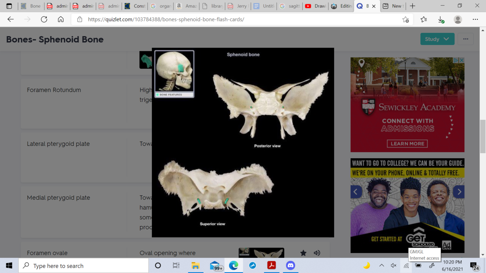
Task: Open the notification center
Action: (x=474, y=266)
